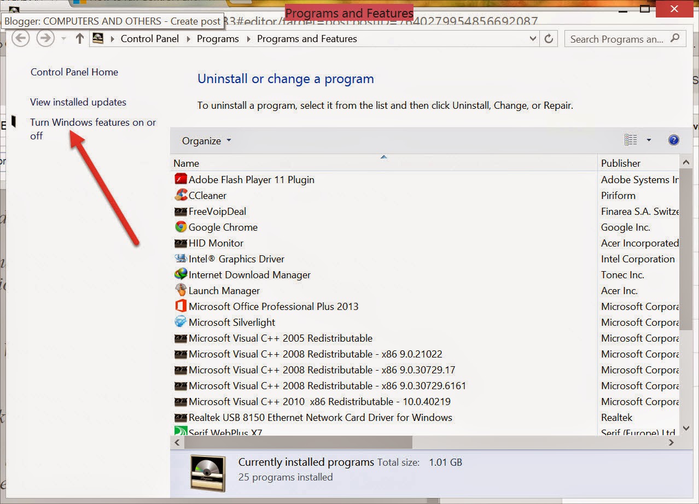
Task: Expand the view options dropdown arrow
Action: pyautogui.click(x=649, y=140)
